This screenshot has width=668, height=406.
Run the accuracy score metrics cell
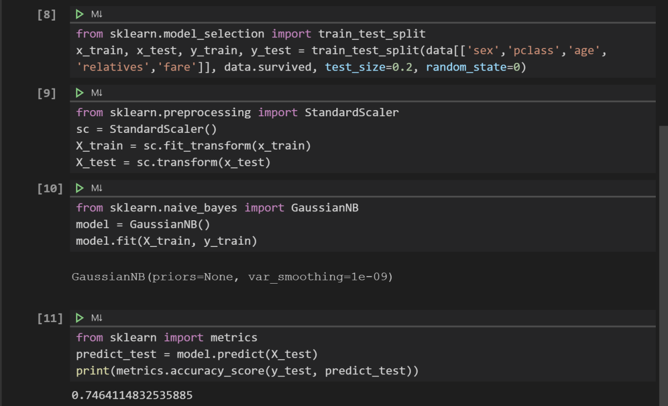[79, 318]
